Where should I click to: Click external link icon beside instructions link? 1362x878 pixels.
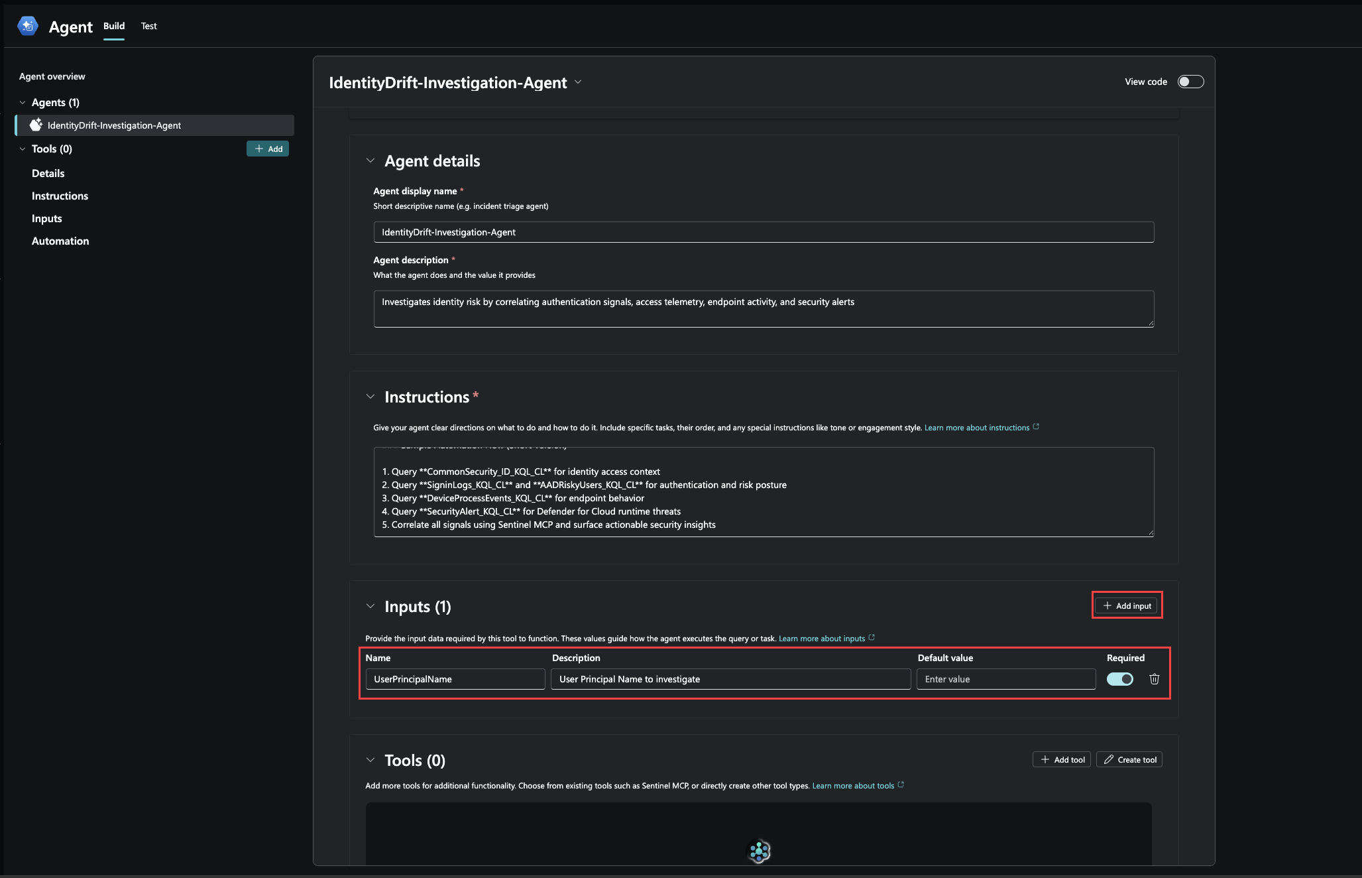pos(1036,427)
